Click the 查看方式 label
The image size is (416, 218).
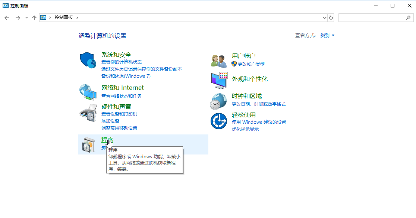305,35
